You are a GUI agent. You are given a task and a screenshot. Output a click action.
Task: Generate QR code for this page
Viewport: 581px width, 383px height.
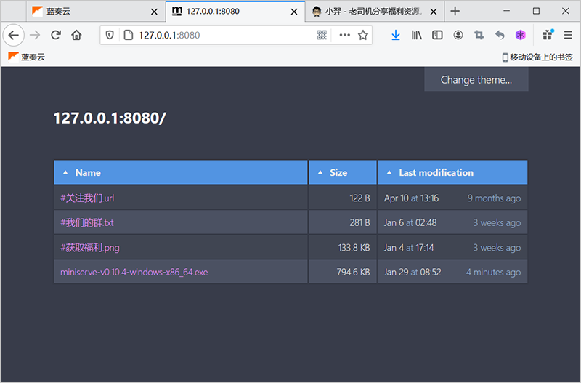322,35
